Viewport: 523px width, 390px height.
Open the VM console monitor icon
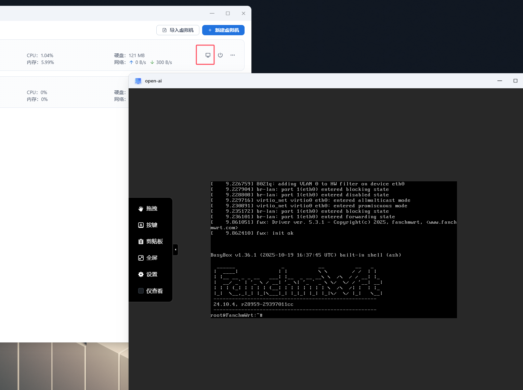point(208,55)
